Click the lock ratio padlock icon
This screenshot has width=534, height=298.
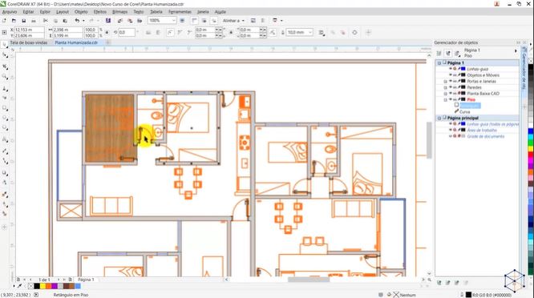107,32
